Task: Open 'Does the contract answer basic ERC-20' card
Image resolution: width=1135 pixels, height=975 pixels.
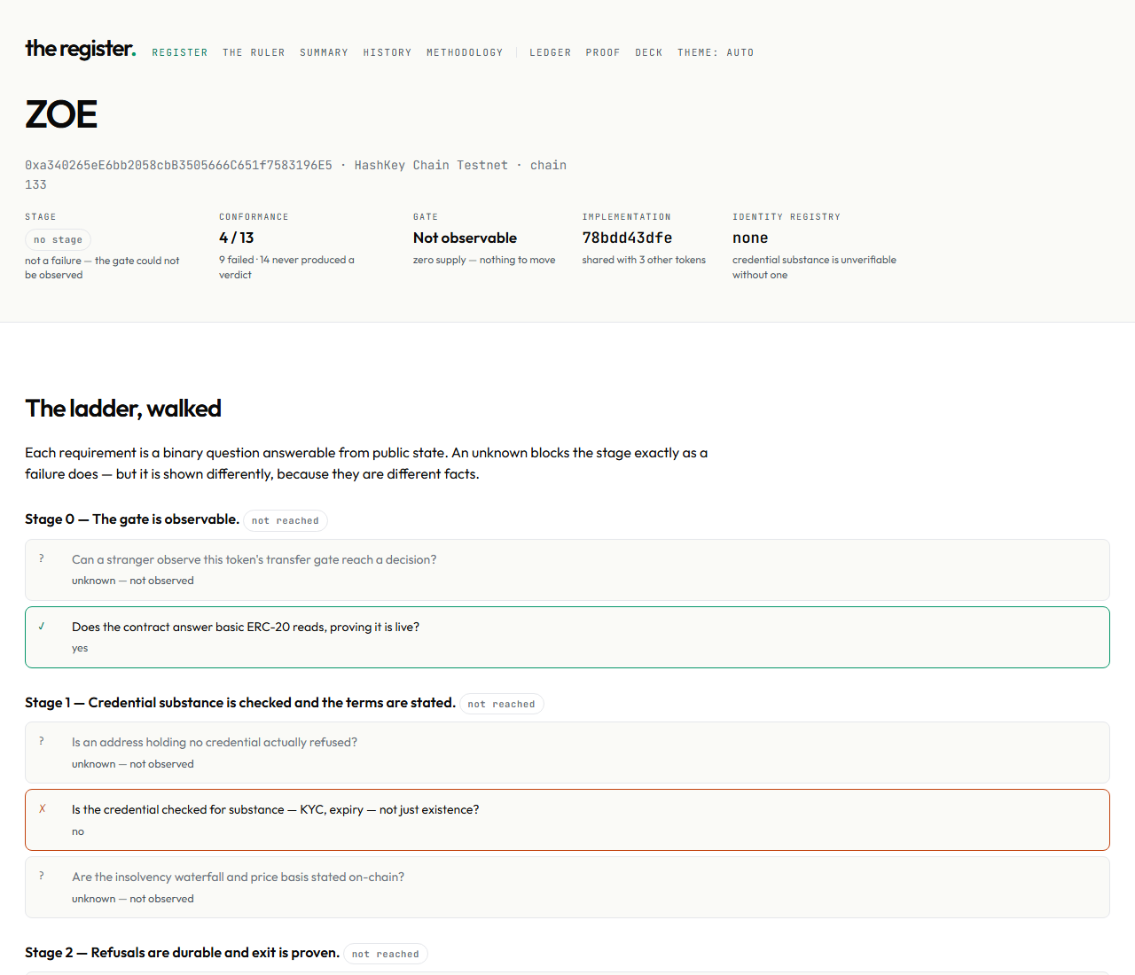Action: click(567, 637)
